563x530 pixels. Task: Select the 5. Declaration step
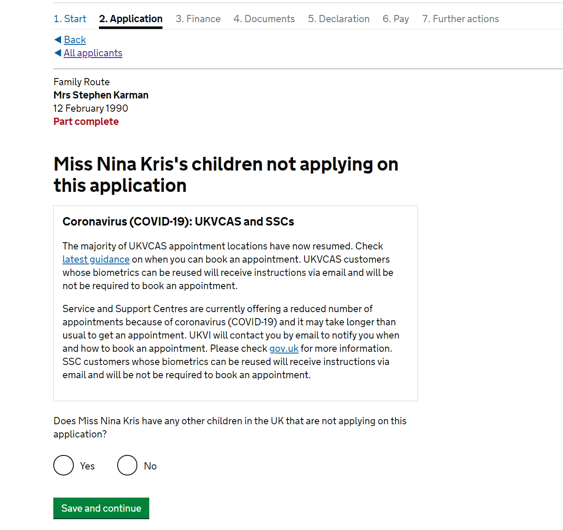pos(339,19)
